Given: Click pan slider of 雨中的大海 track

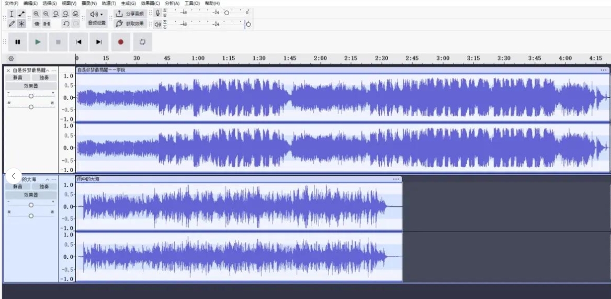Looking at the screenshot, I should click(x=31, y=216).
